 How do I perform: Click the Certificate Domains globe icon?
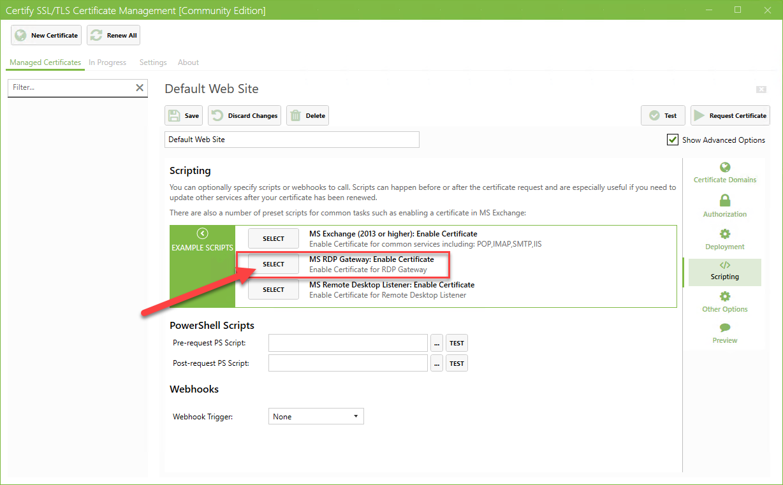click(725, 168)
